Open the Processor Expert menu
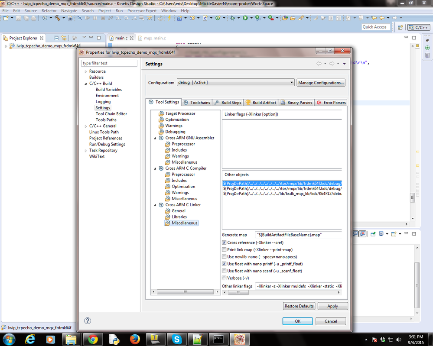433x346 pixels. click(x=142, y=11)
